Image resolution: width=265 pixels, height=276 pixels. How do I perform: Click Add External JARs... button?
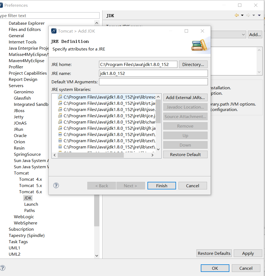click(185, 97)
